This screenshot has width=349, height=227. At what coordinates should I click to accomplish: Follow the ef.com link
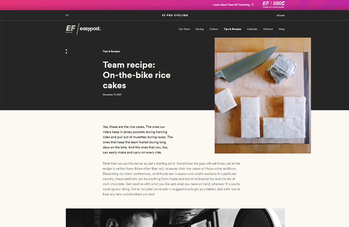pyautogui.click(x=281, y=15)
